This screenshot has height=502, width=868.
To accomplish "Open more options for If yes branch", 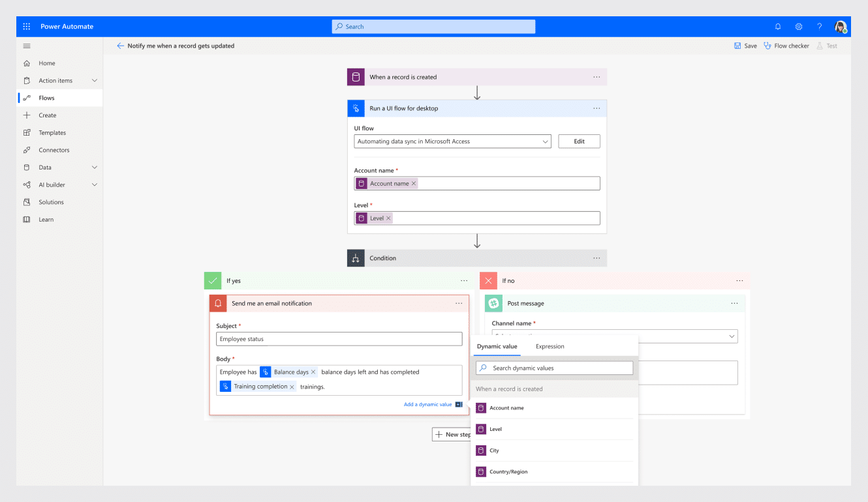I will tap(464, 280).
